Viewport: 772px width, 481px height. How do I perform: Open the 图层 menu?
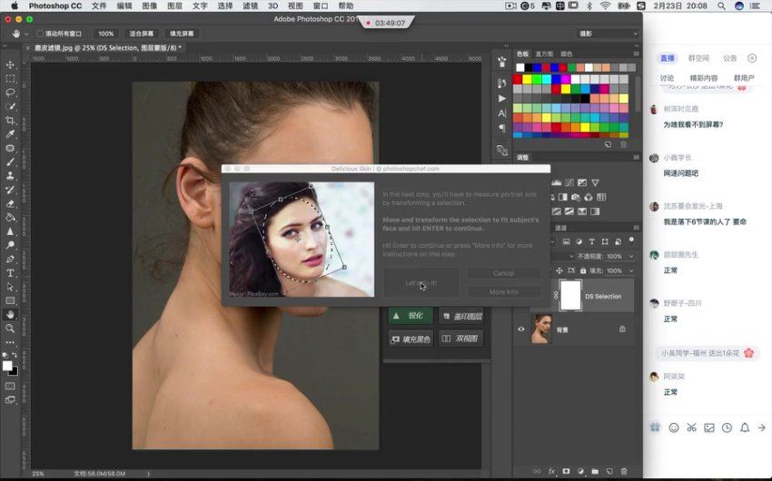[174, 6]
